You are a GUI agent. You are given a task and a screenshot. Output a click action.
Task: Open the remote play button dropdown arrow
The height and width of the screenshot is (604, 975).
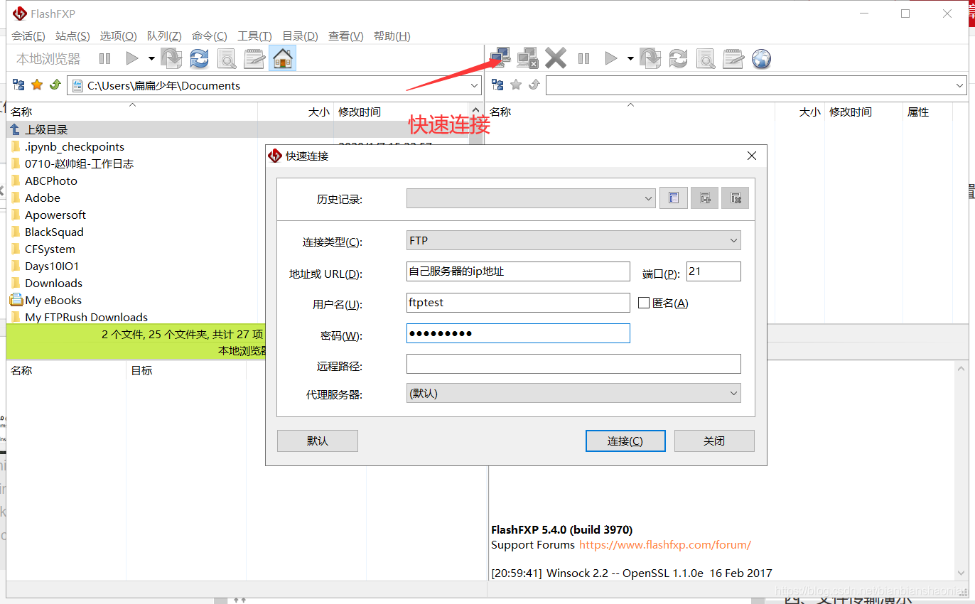click(x=630, y=59)
